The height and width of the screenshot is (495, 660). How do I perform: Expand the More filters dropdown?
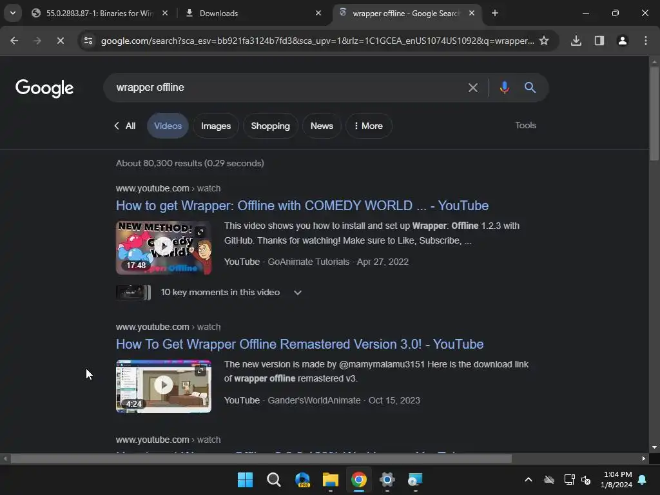coord(369,126)
